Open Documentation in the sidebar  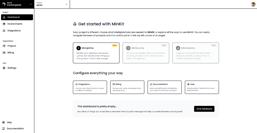[x=15, y=129]
